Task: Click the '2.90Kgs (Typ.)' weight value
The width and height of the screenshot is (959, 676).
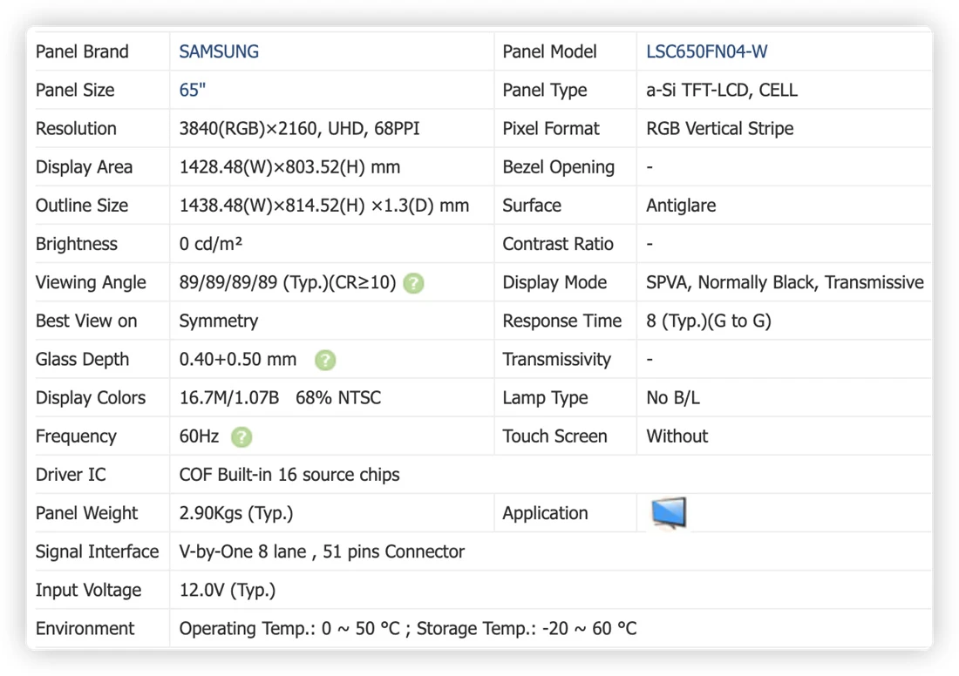Action: (x=236, y=513)
